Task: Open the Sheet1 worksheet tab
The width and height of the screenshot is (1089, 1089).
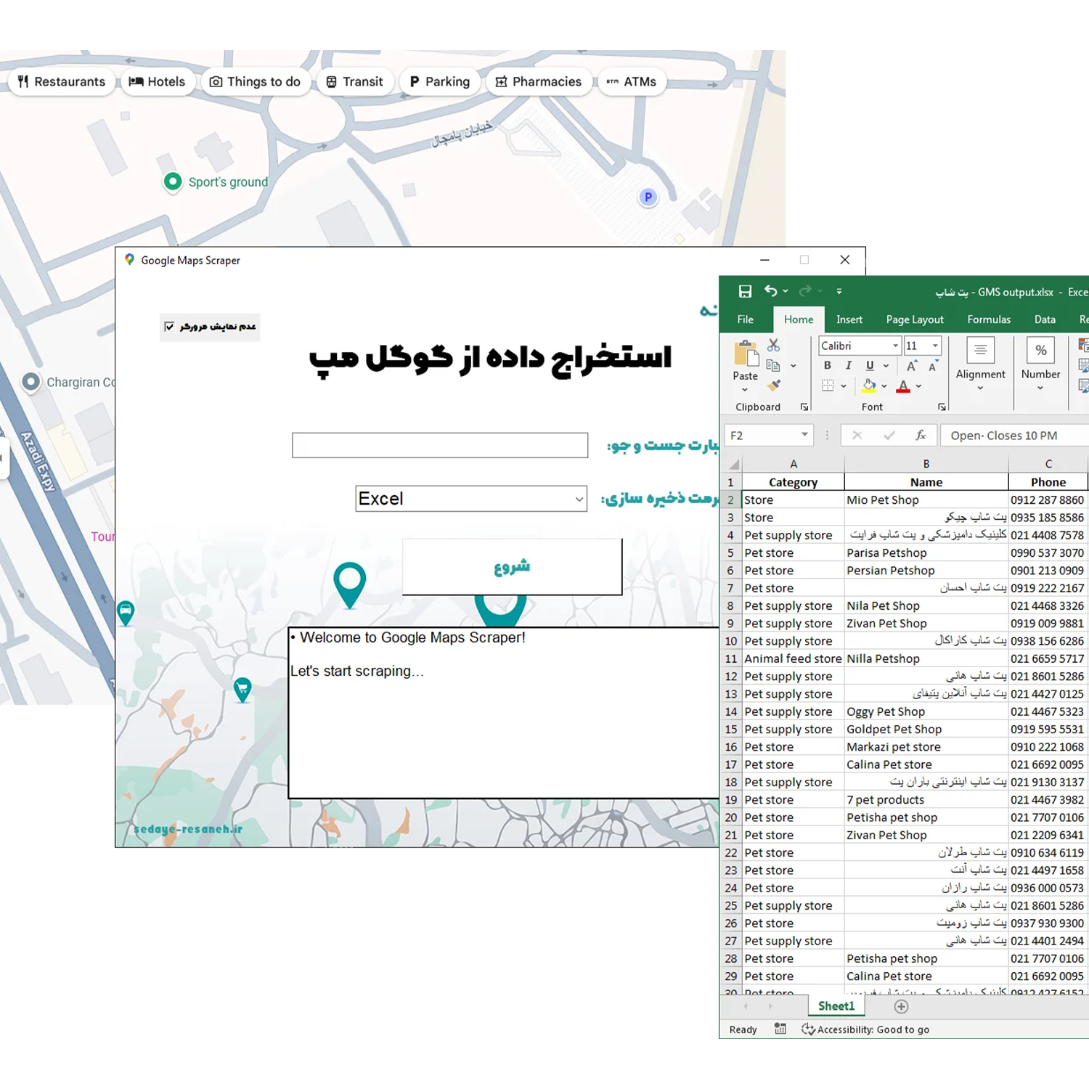Action: pyautogui.click(x=836, y=1006)
